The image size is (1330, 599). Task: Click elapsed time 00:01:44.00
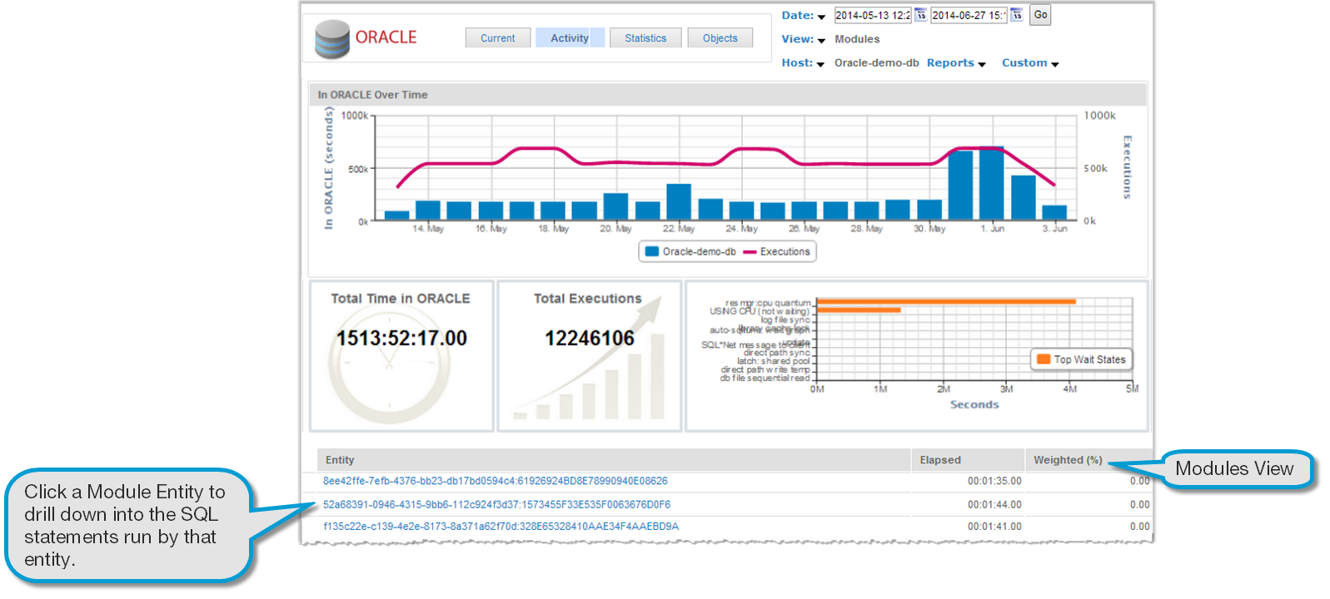994,504
